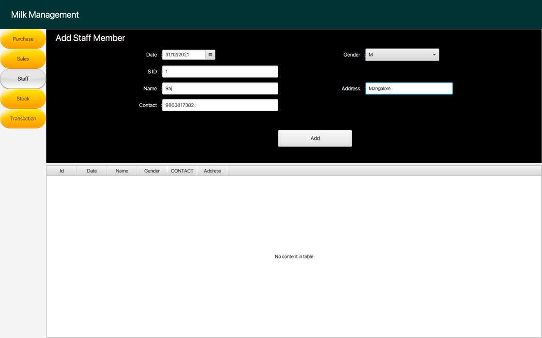Open the Stock section
This screenshot has width=542, height=338.
point(23,98)
